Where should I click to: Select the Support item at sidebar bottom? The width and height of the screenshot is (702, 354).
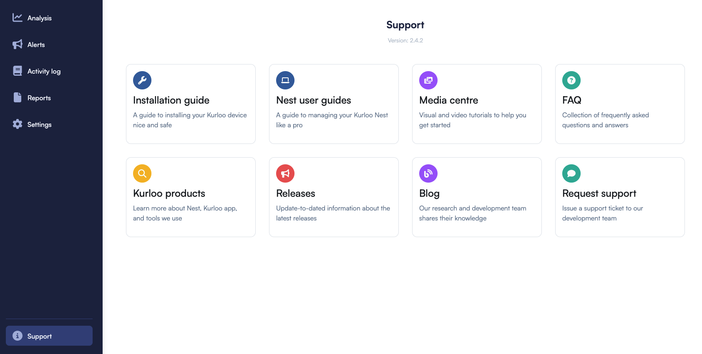(x=49, y=336)
